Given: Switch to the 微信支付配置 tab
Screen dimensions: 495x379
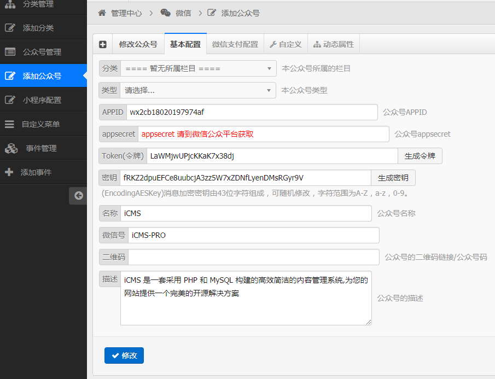Looking at the screenshot, I should pos(235,44).
